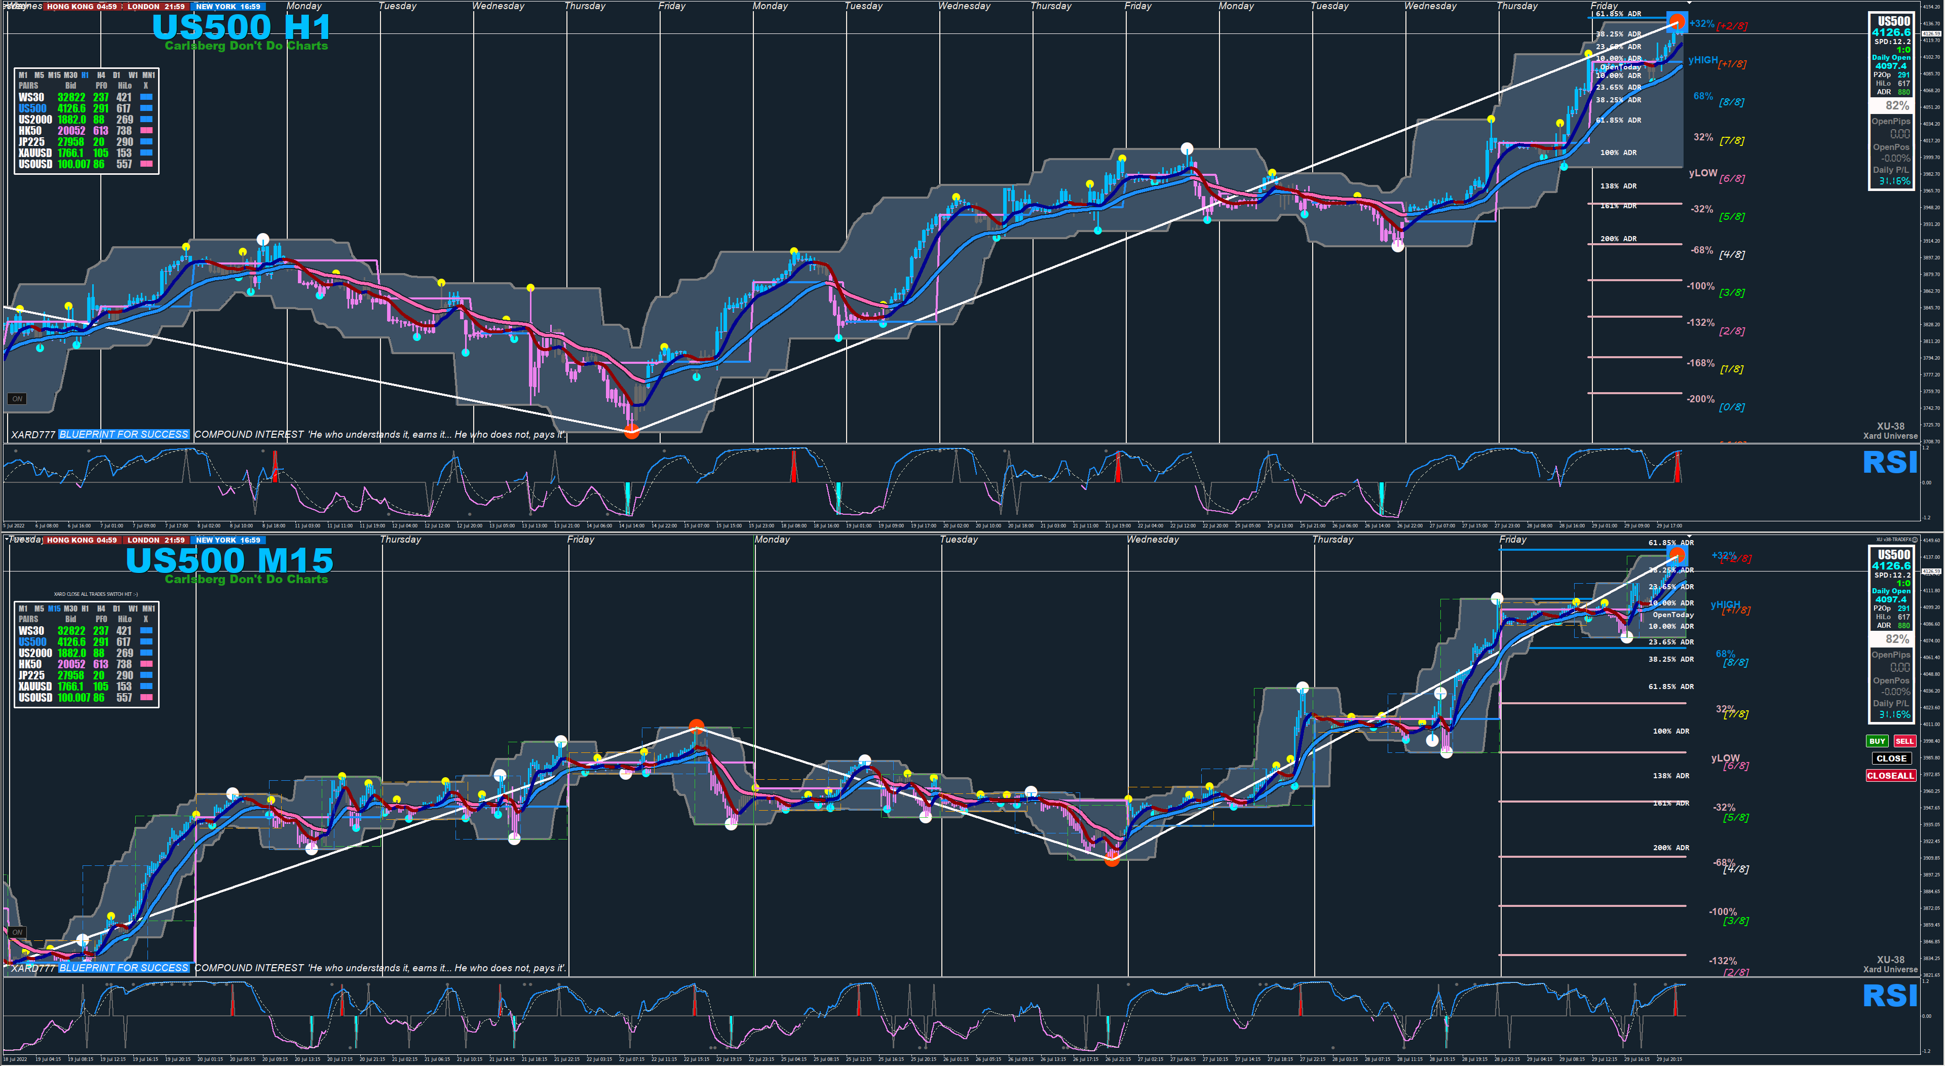Screen dimensions: 1945x1066
Task: Expand the triangle menu at M15 chart corner
Action: (7, 538)
